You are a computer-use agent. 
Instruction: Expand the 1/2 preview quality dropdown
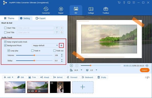[x=96, y=70]
